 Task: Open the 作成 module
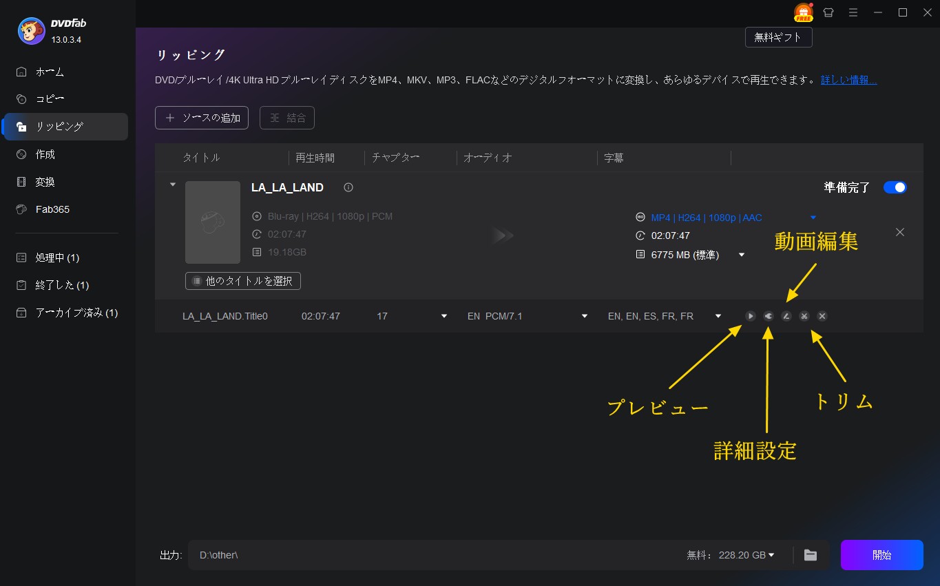(x=65, y=154)
